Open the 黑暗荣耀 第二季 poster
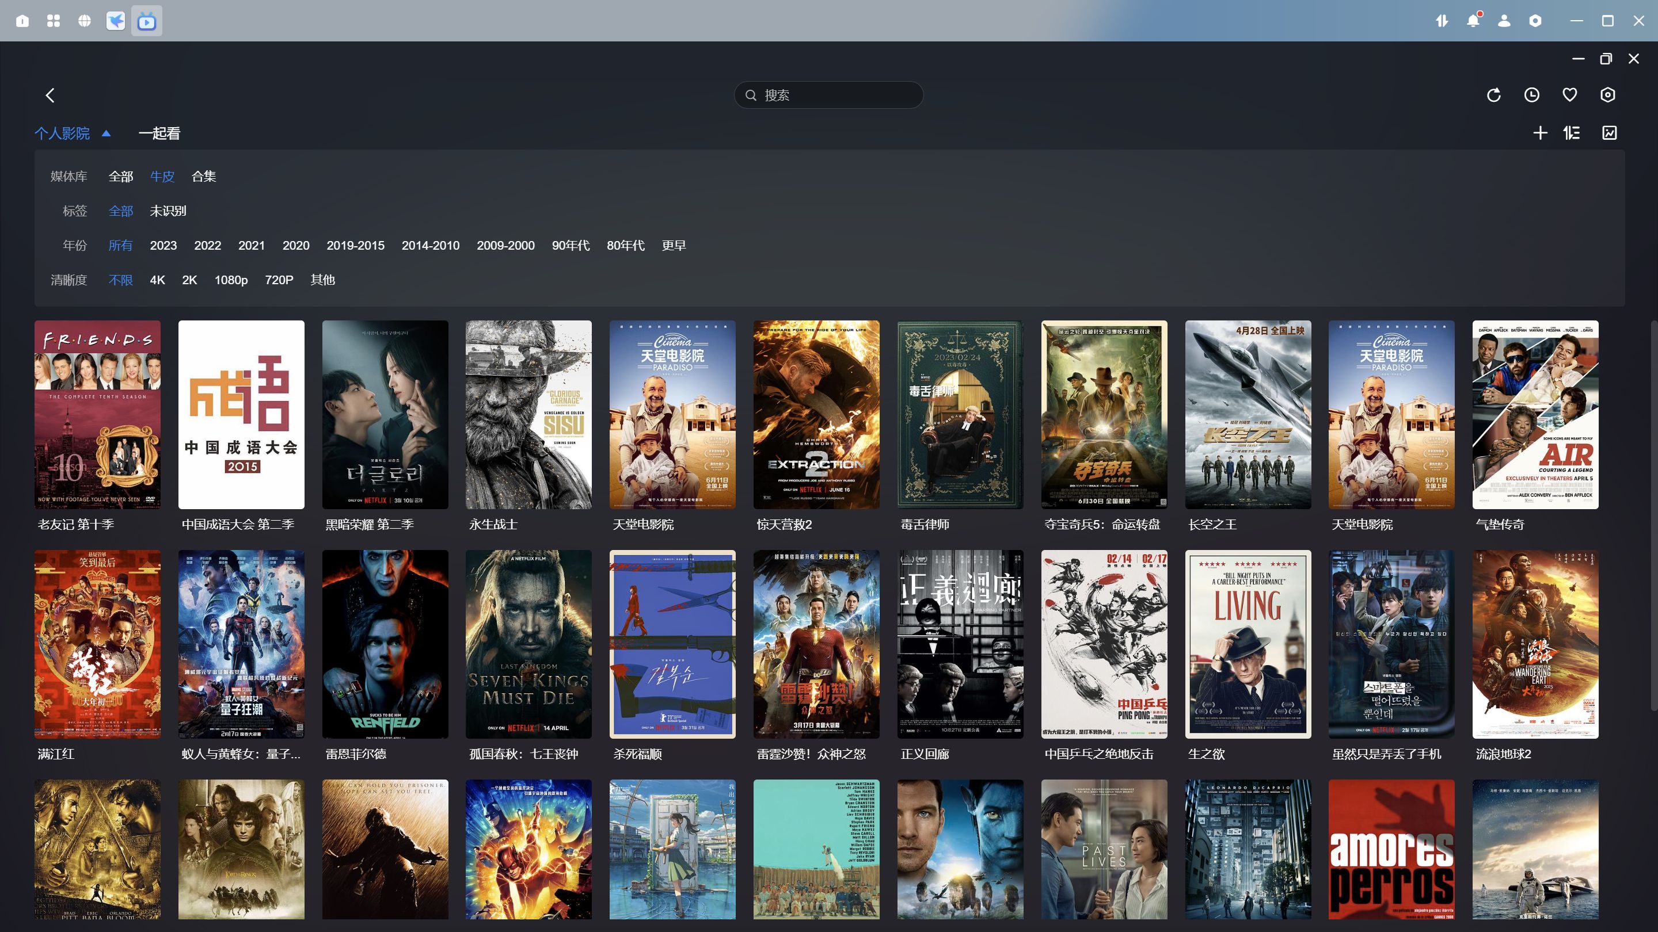Image resolution: width=1658 pixels, height=932 pixels. coord(385,415)
